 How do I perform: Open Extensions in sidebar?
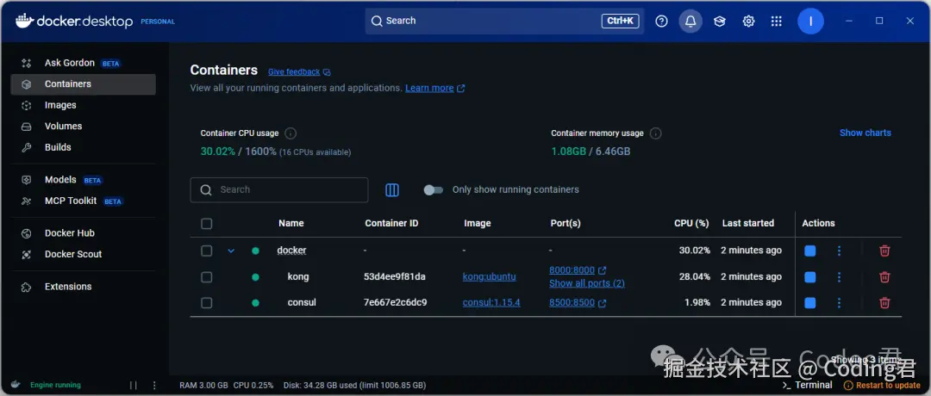click(x=83, y=287)
